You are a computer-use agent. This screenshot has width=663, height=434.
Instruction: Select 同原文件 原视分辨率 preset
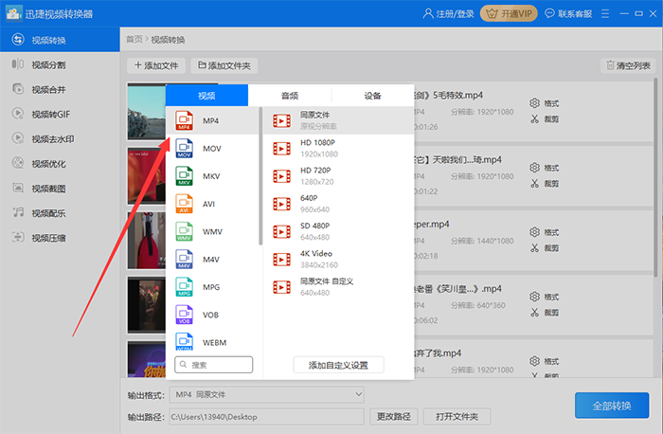click(x=338, y=120)
